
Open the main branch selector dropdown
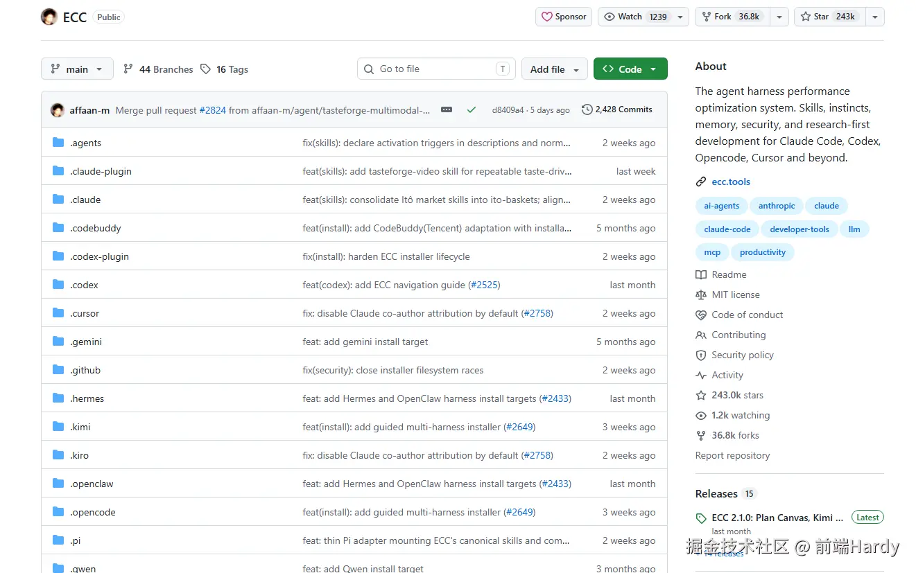[77, 69]
